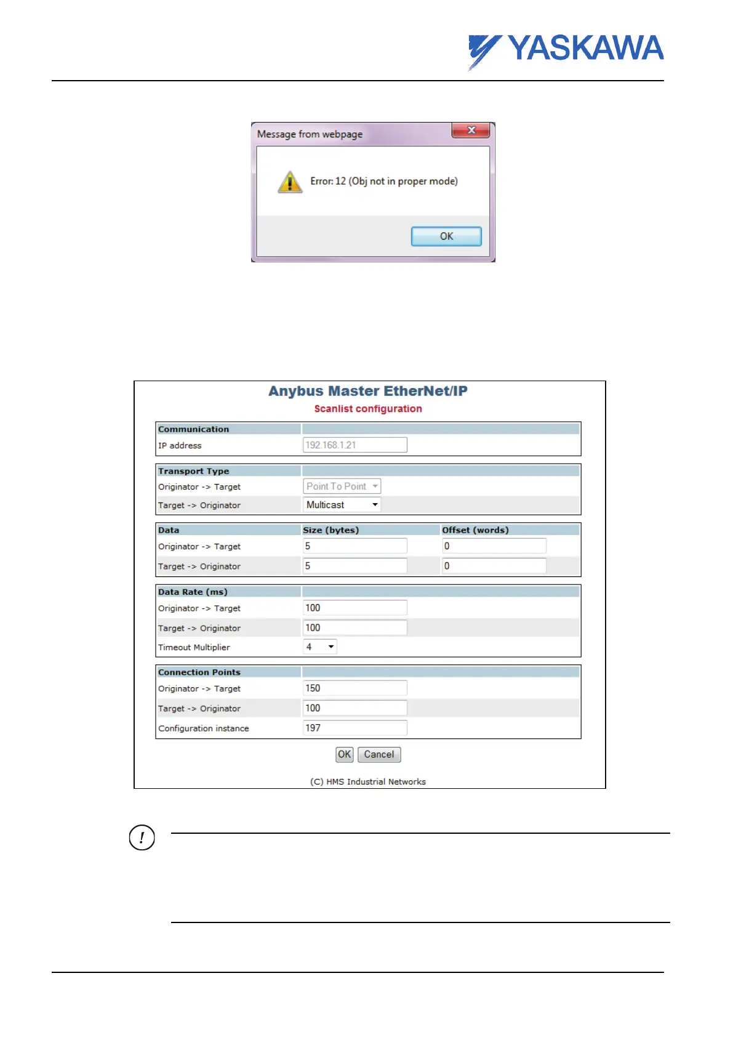
Task: Click OK to save scanlist configuration
Action: pos(344,754)
